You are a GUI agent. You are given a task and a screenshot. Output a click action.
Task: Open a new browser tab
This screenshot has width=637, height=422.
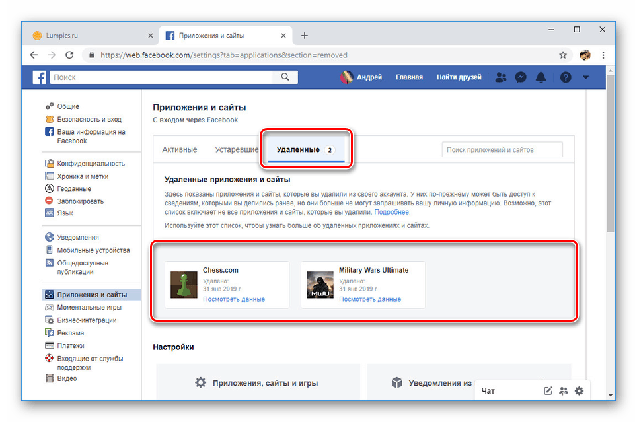click(x=304, y=36)
